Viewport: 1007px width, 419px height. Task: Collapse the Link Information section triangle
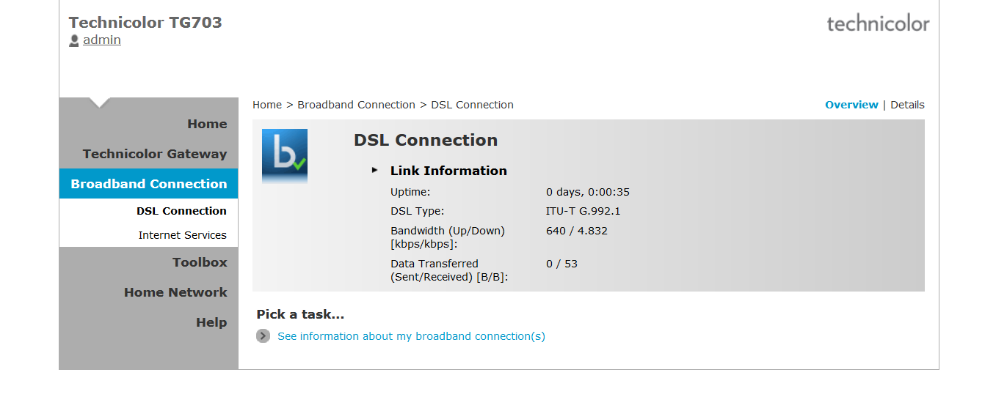(x=375, y=170)
